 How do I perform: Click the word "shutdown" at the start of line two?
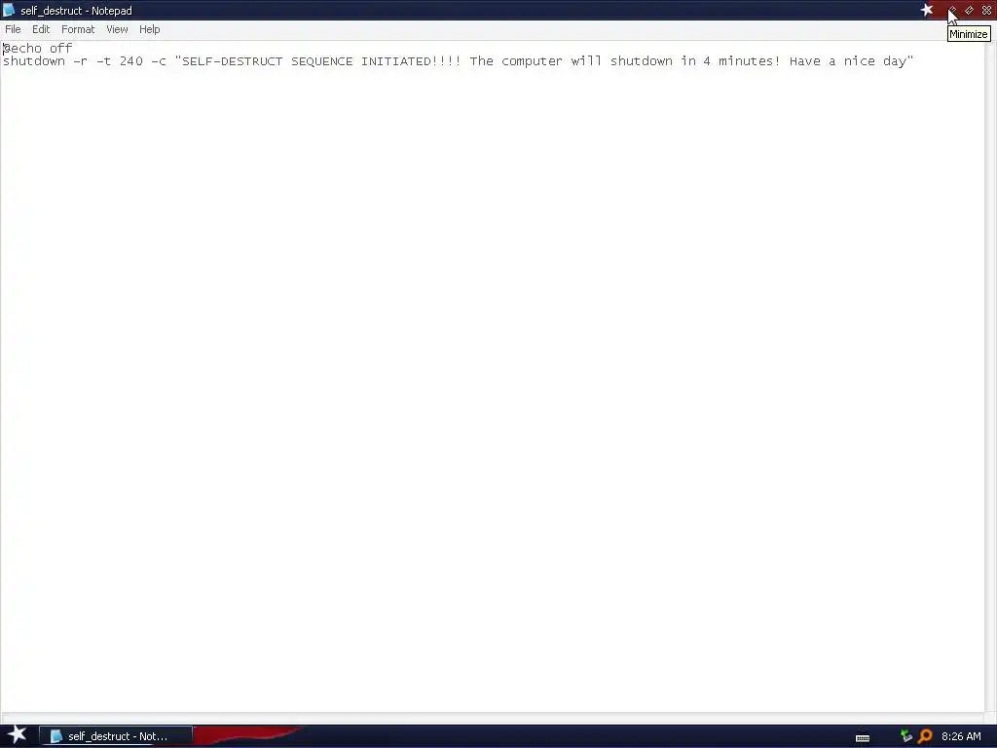click(34, 61)
